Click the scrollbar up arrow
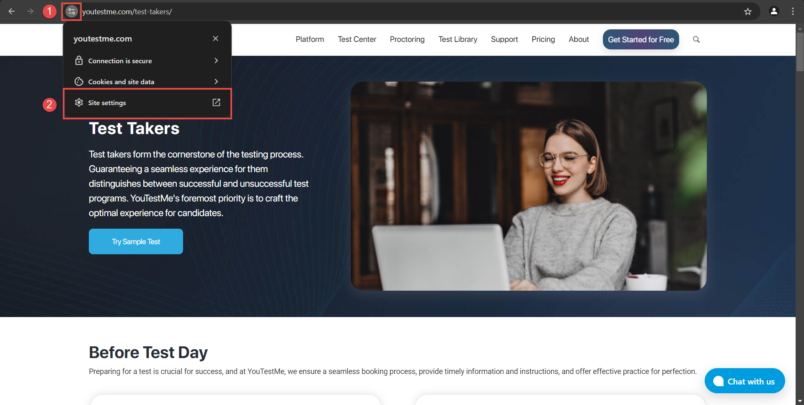Viewport: 804px width, 405px height. pos(800,28)
